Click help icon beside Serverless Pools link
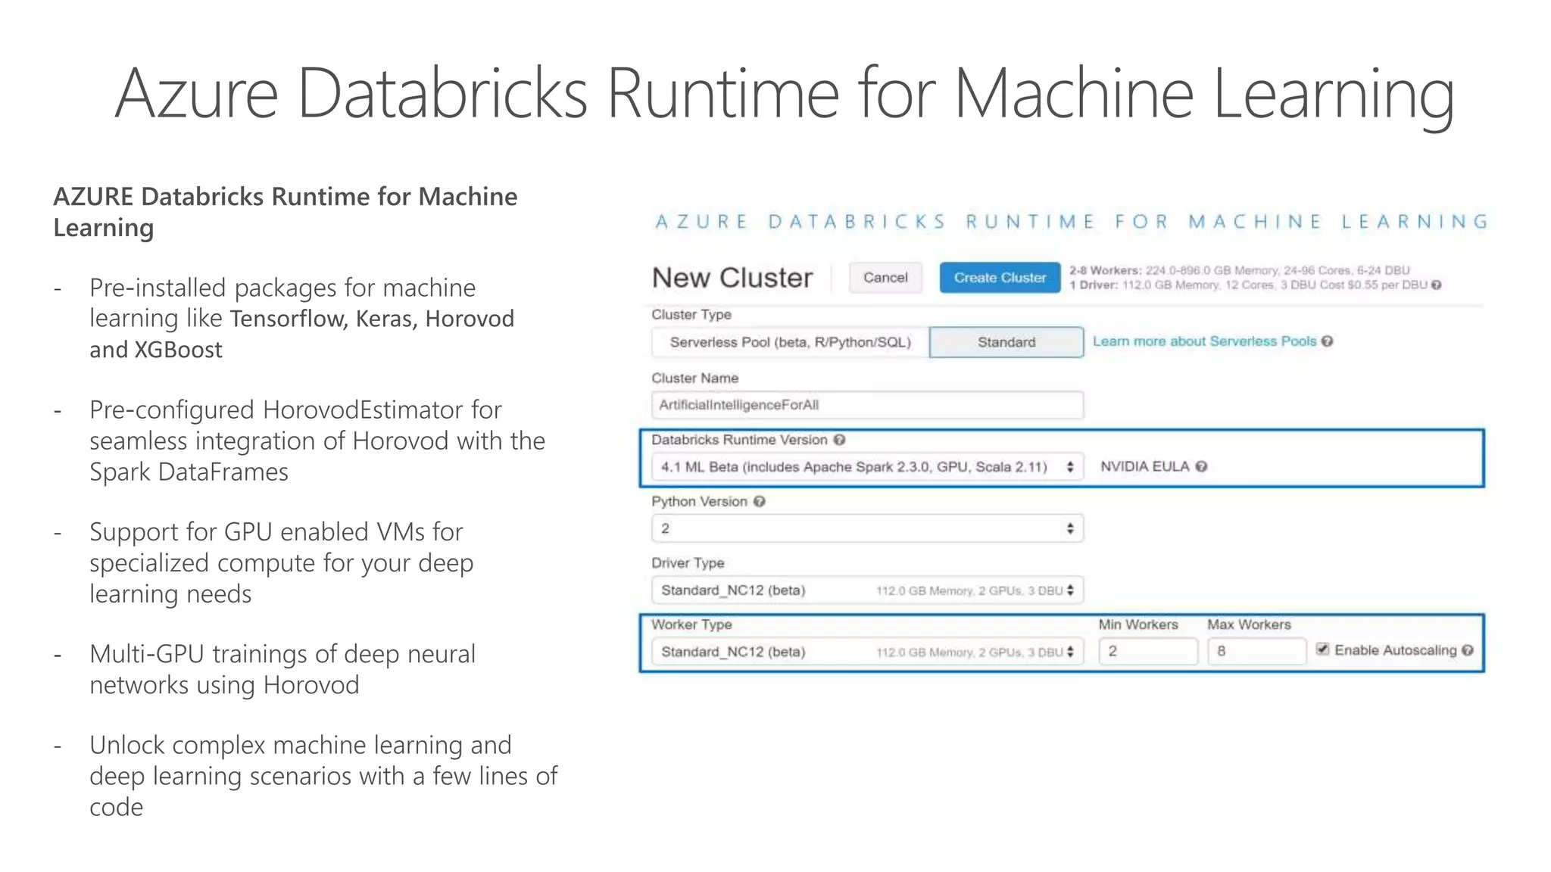The image size is (1551, 872). [x=1327, y=341]
